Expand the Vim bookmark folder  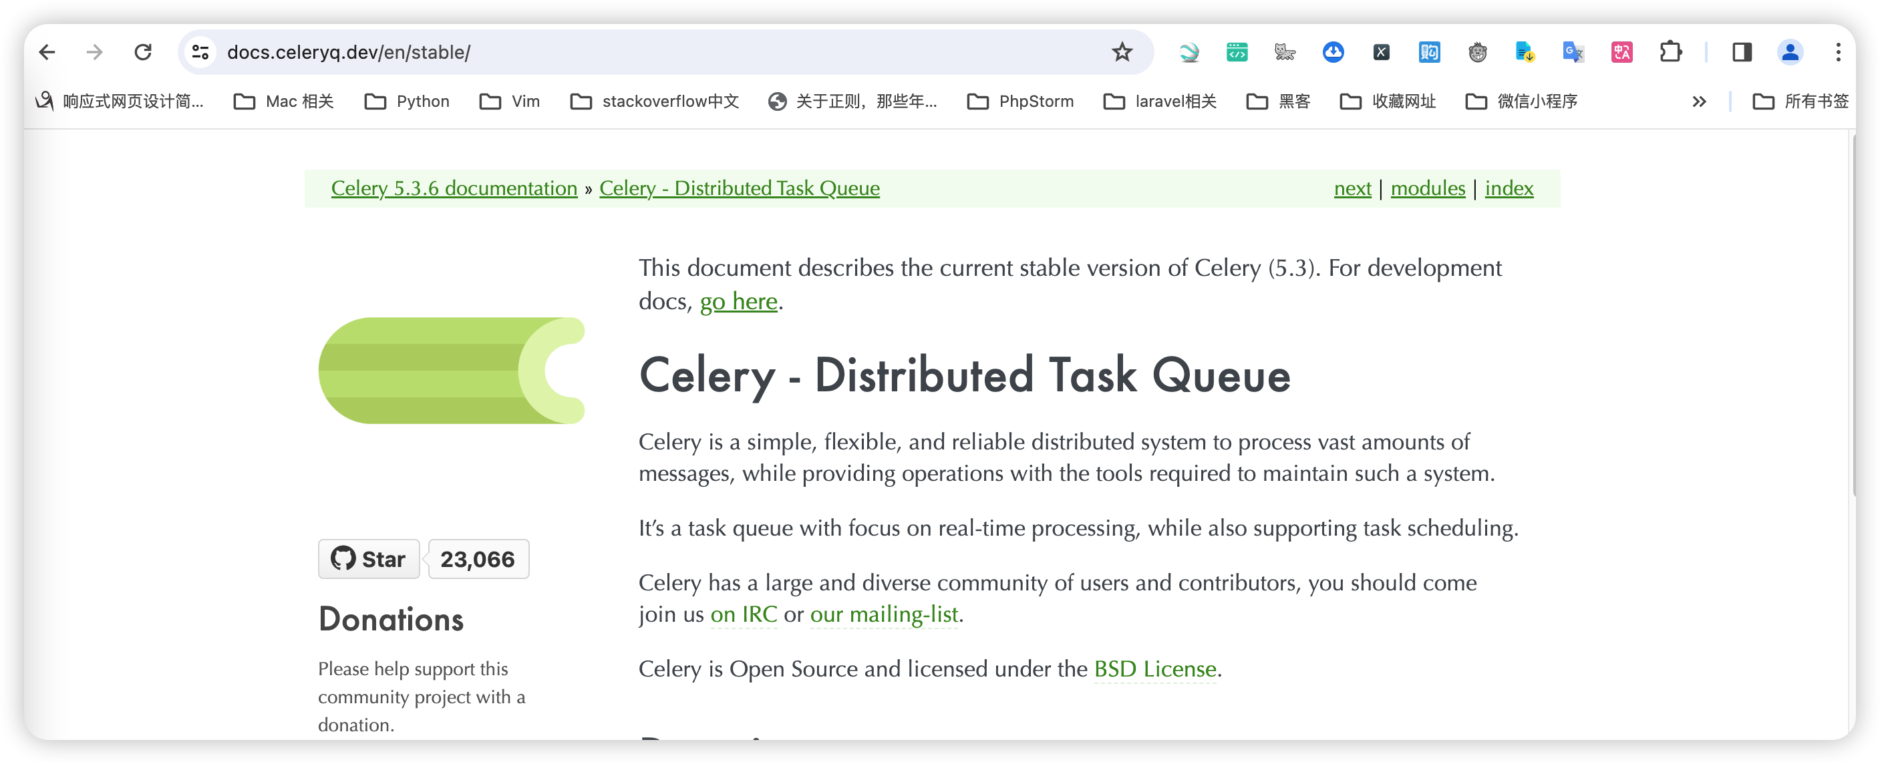[510, 102]
